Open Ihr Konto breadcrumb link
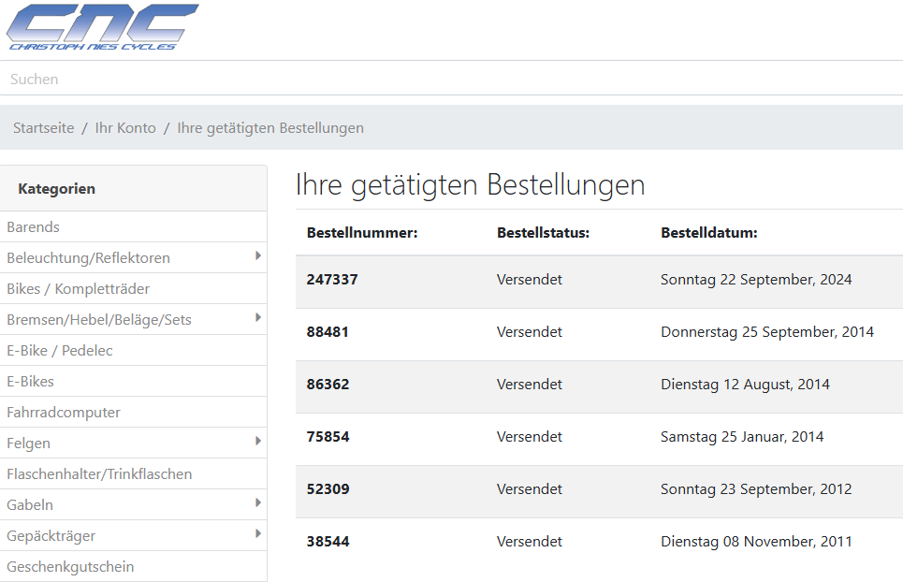 (x=125, y=128)
